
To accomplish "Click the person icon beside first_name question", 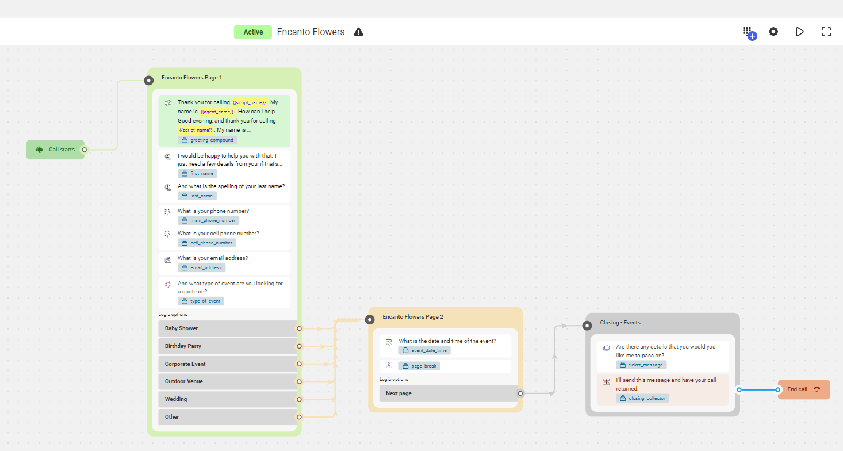I will pyautogui.click(x=168, y=156).
